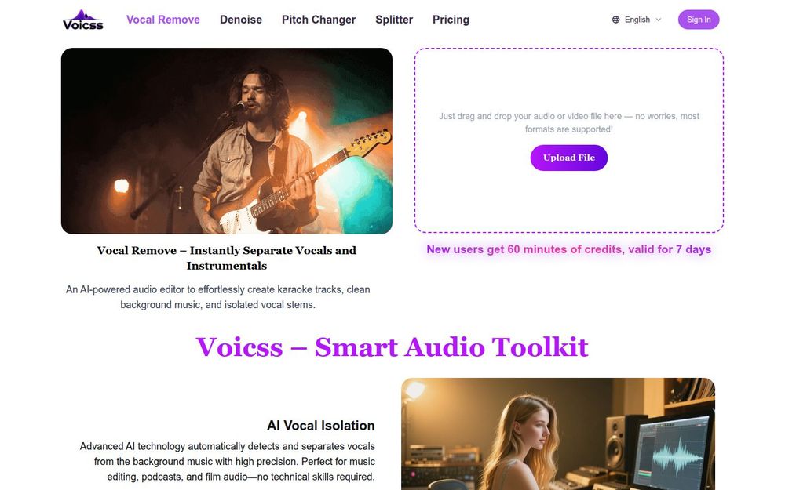Go to the Denoise page
The image size is (785, 490).
pyautogui.click(x=241, y=20)
